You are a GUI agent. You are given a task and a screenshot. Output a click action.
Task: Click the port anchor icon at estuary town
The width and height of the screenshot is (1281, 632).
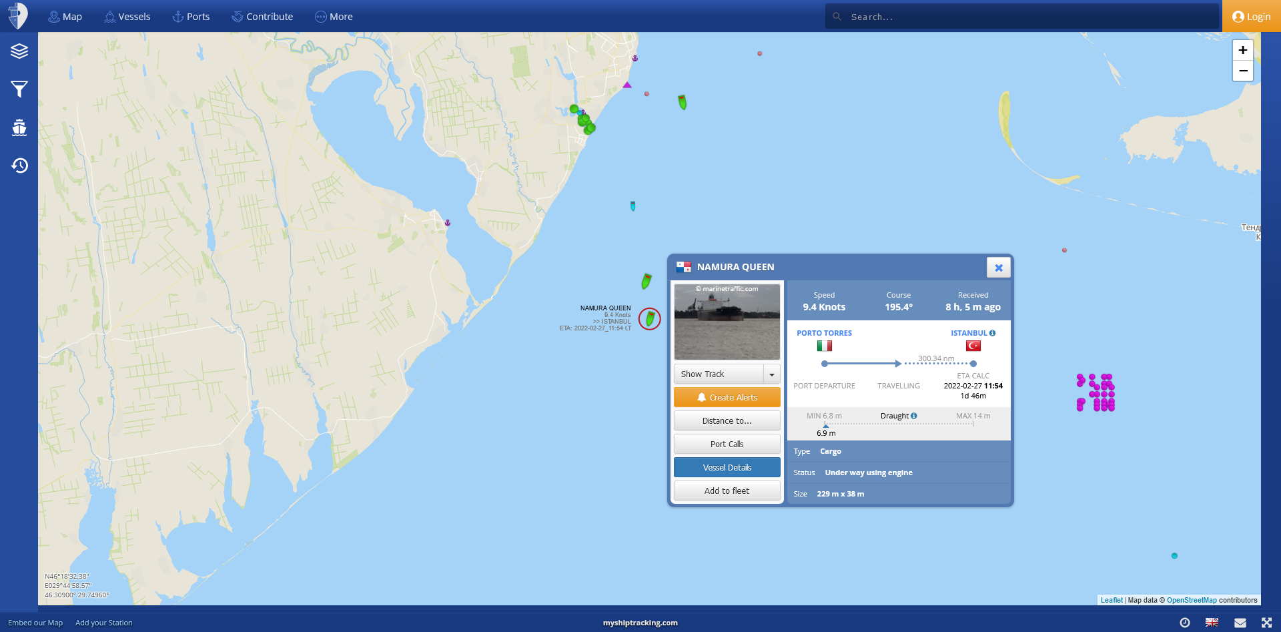point(448,223)
